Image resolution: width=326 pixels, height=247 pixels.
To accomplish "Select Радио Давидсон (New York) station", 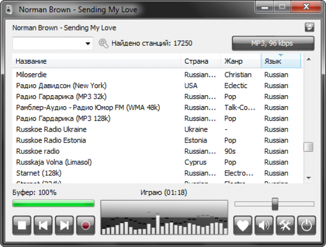I will coord(158,85).
